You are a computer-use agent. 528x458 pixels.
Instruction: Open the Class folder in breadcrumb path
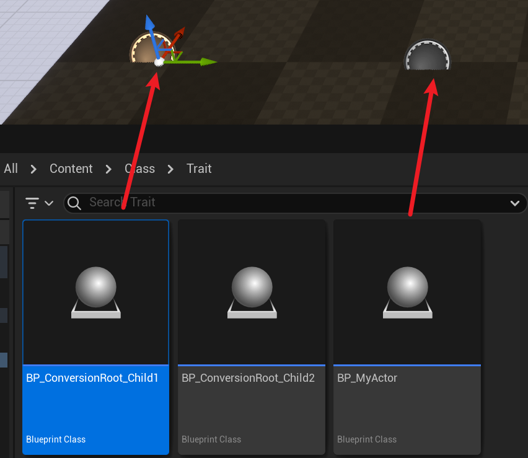[x=139, y=169]
